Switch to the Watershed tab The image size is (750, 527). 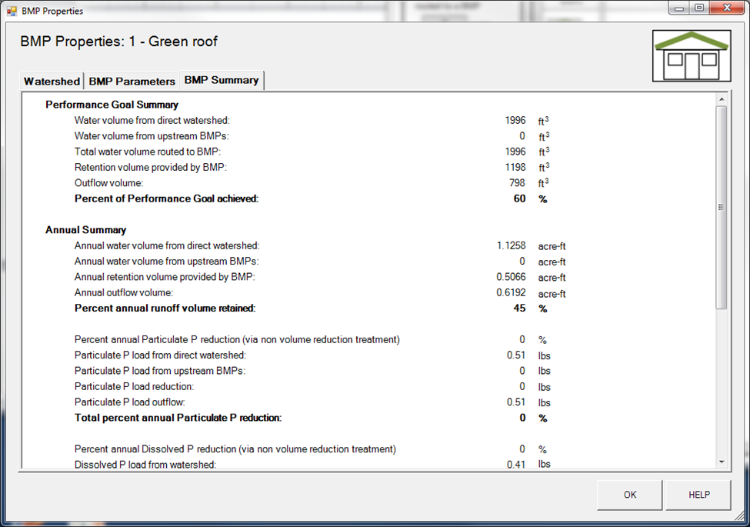pyautogui.click(x=52, y=82)
